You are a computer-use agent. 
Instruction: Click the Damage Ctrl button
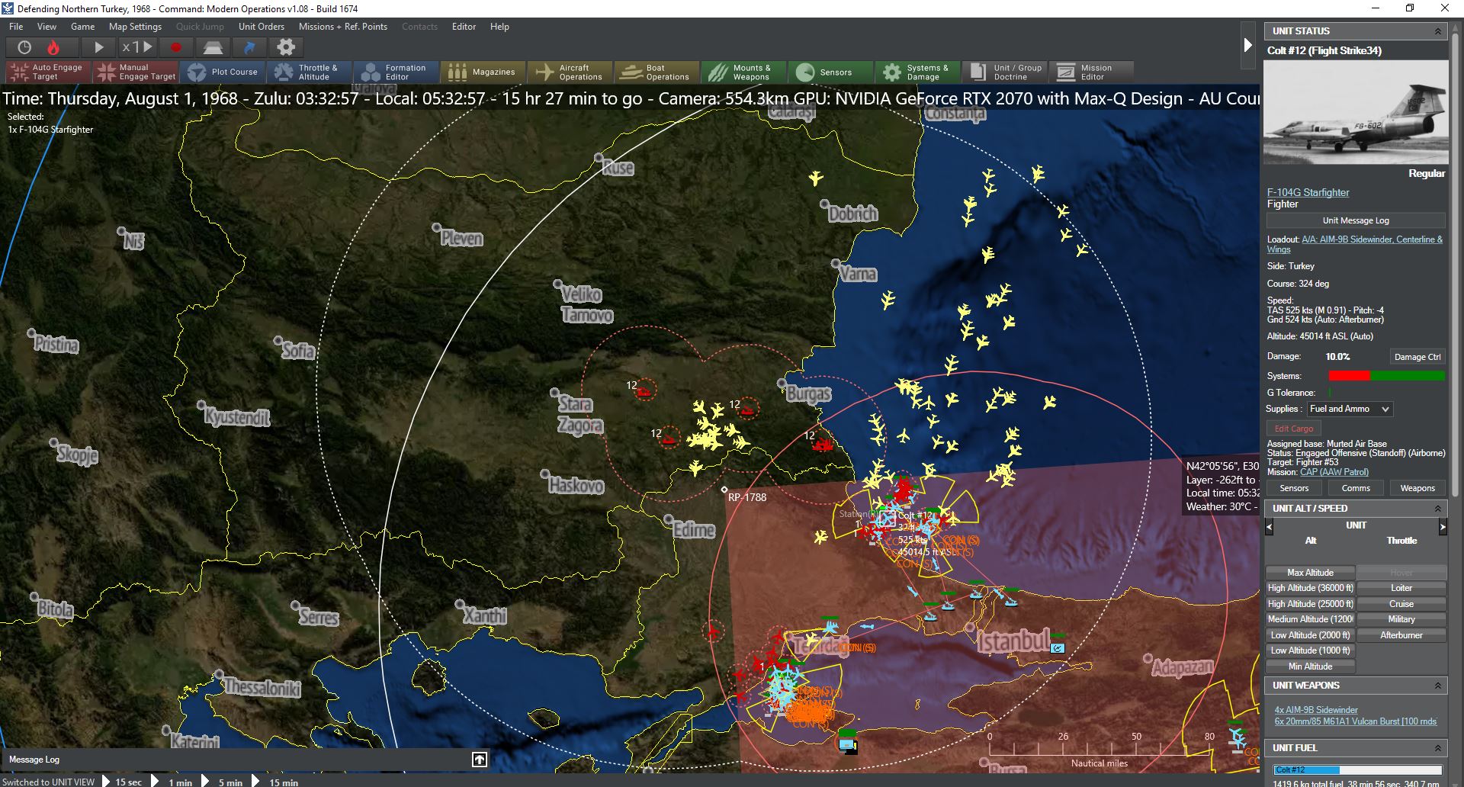[1417, 357]
